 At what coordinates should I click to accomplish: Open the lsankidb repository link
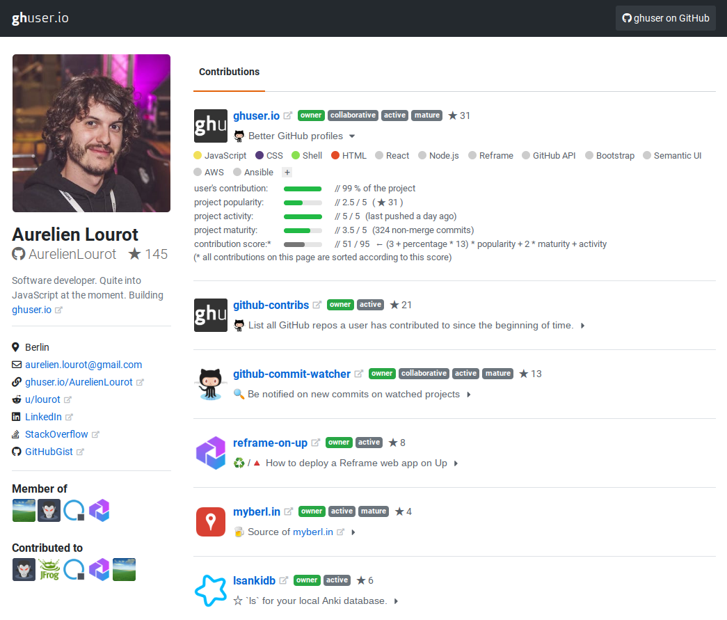(x=254, y=580)
